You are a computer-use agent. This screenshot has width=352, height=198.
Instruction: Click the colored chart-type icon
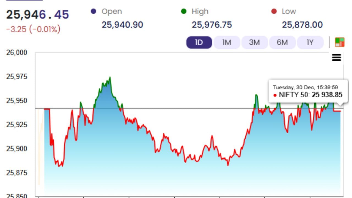[x=340, y=42]
